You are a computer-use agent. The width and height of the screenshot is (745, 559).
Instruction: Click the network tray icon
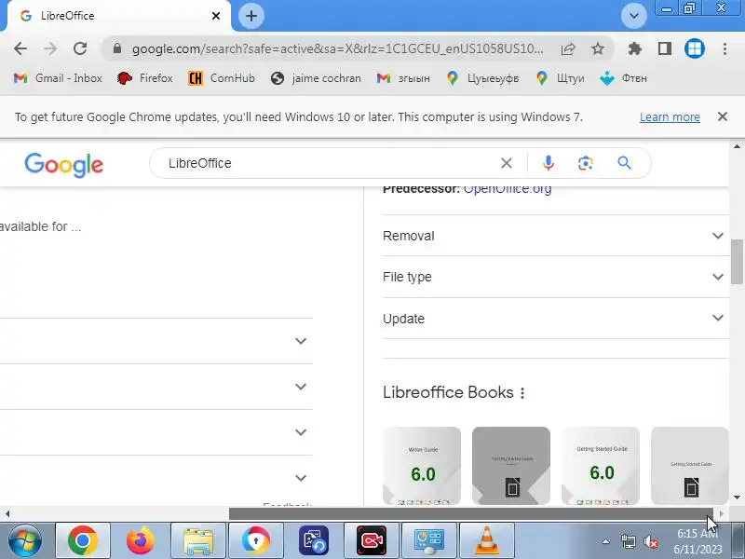(628, 541)
